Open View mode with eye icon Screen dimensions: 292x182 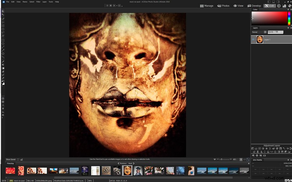click(238, 6)
